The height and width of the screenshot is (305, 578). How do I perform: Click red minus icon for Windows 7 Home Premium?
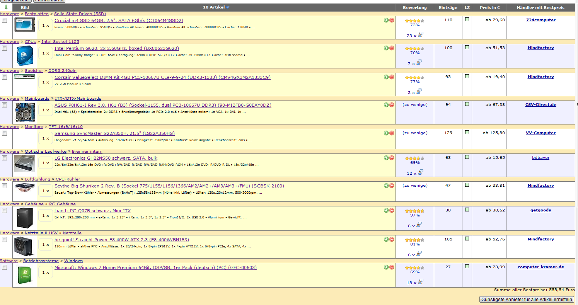point(392,267)
